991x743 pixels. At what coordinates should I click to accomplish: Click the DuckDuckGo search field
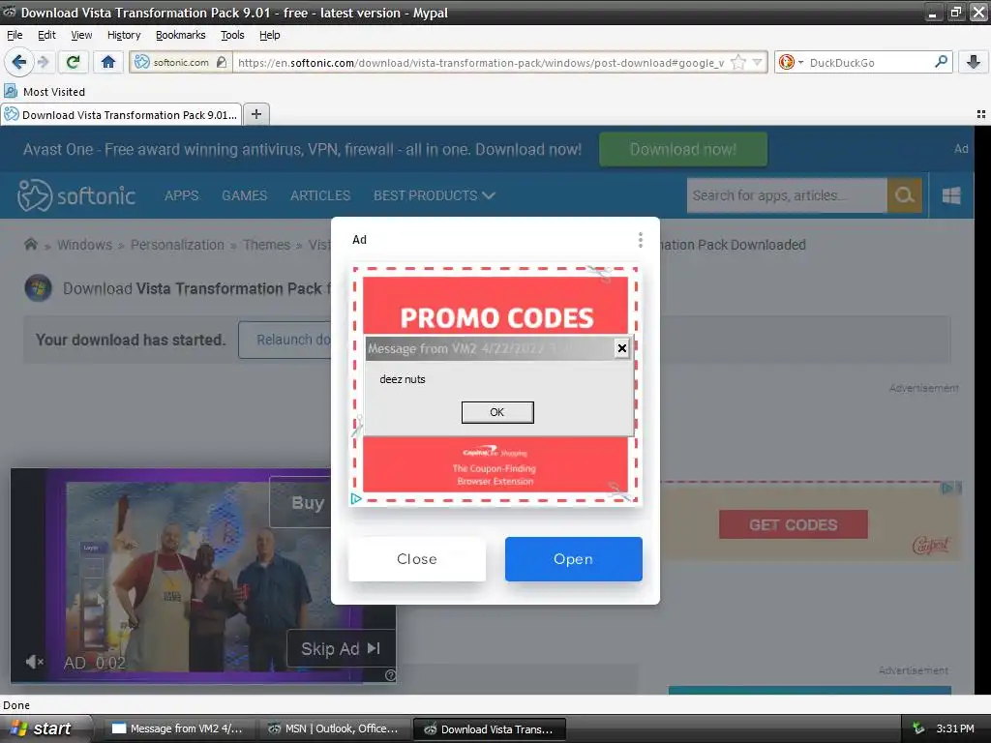(869, 62)
